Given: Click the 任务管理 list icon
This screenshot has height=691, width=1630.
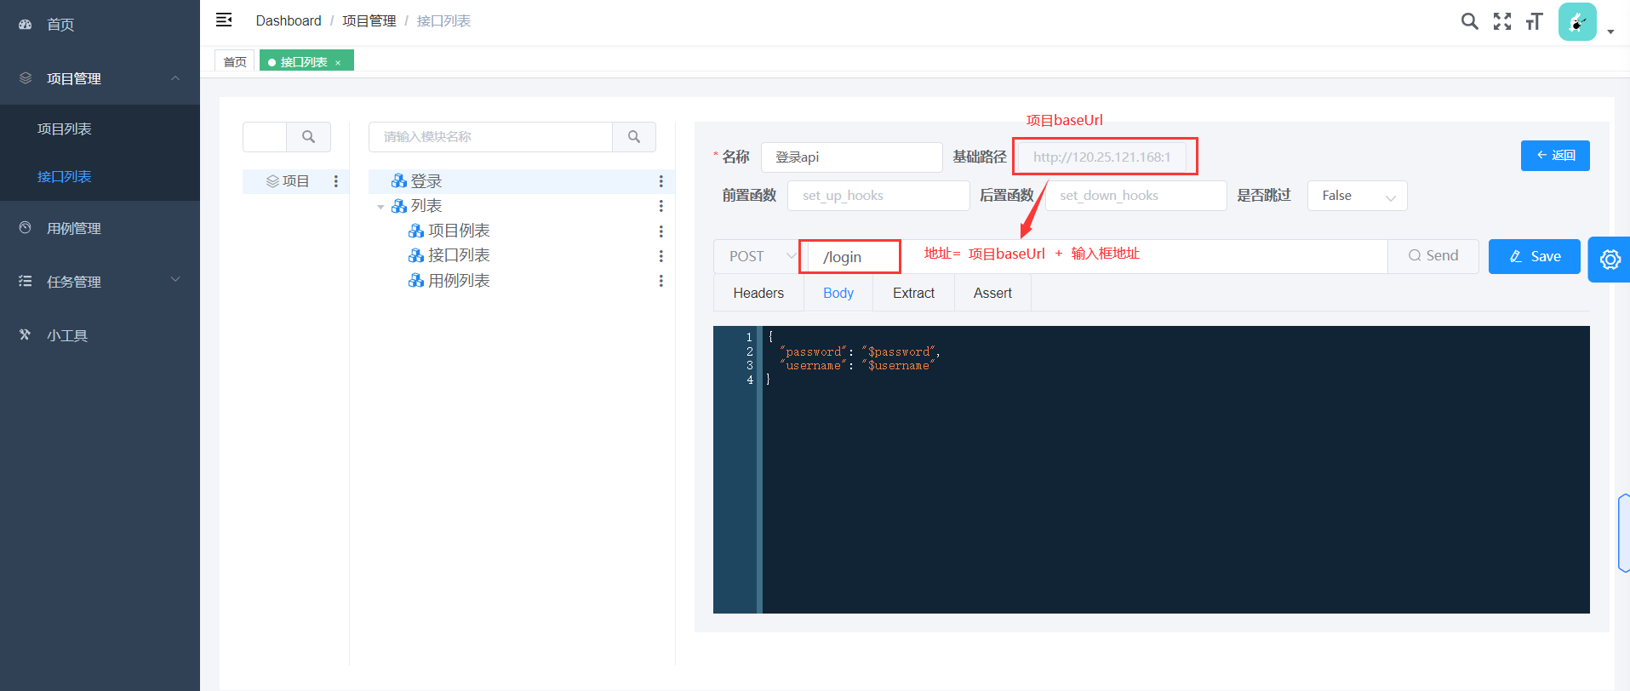Looking at the screenshot, I should click(26, 281).
